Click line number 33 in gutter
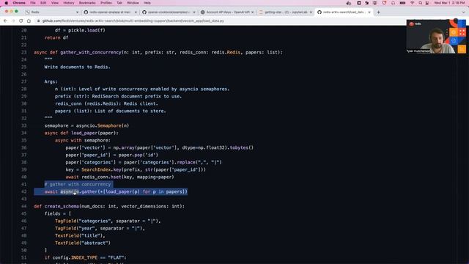The width and height of the screenshot is (469, 264). [24, 125]
